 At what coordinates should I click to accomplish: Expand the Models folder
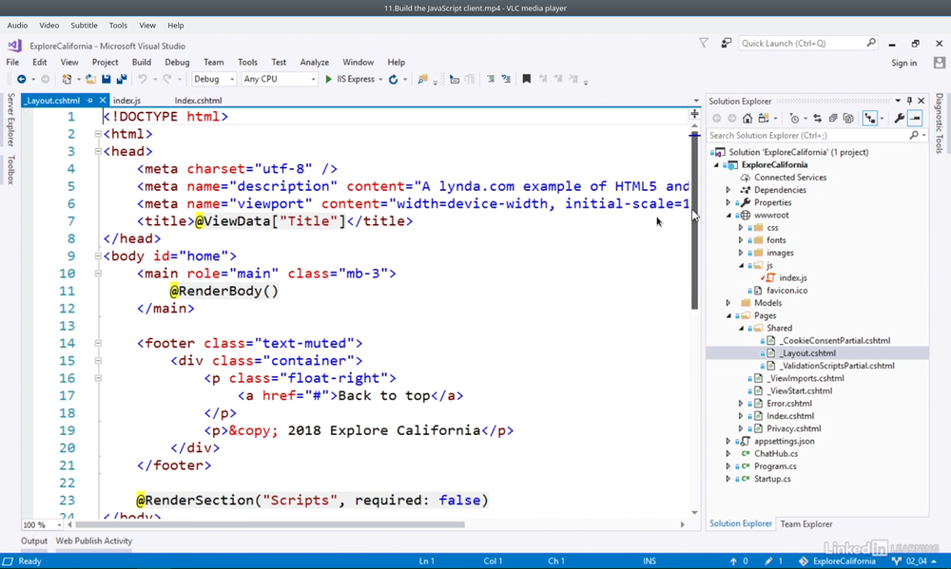pyautogui.click(x=728, y=303)
